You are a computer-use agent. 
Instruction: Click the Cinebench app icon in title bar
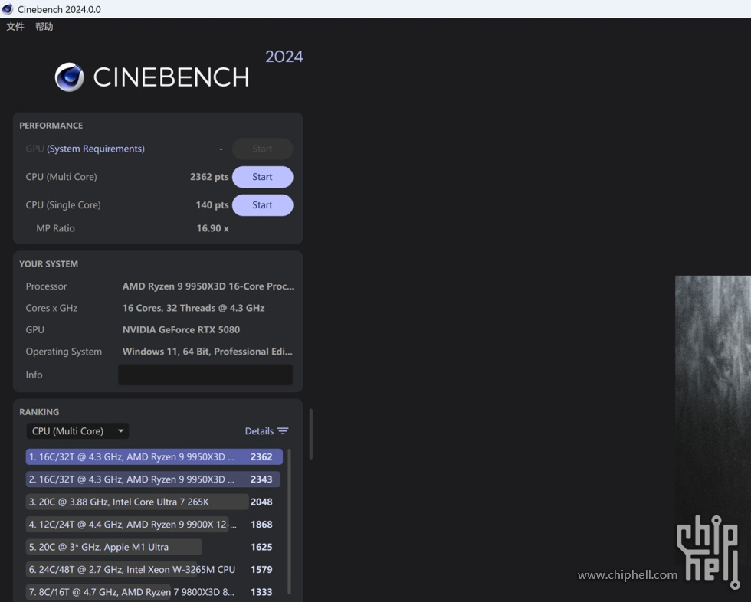(8, 9)
